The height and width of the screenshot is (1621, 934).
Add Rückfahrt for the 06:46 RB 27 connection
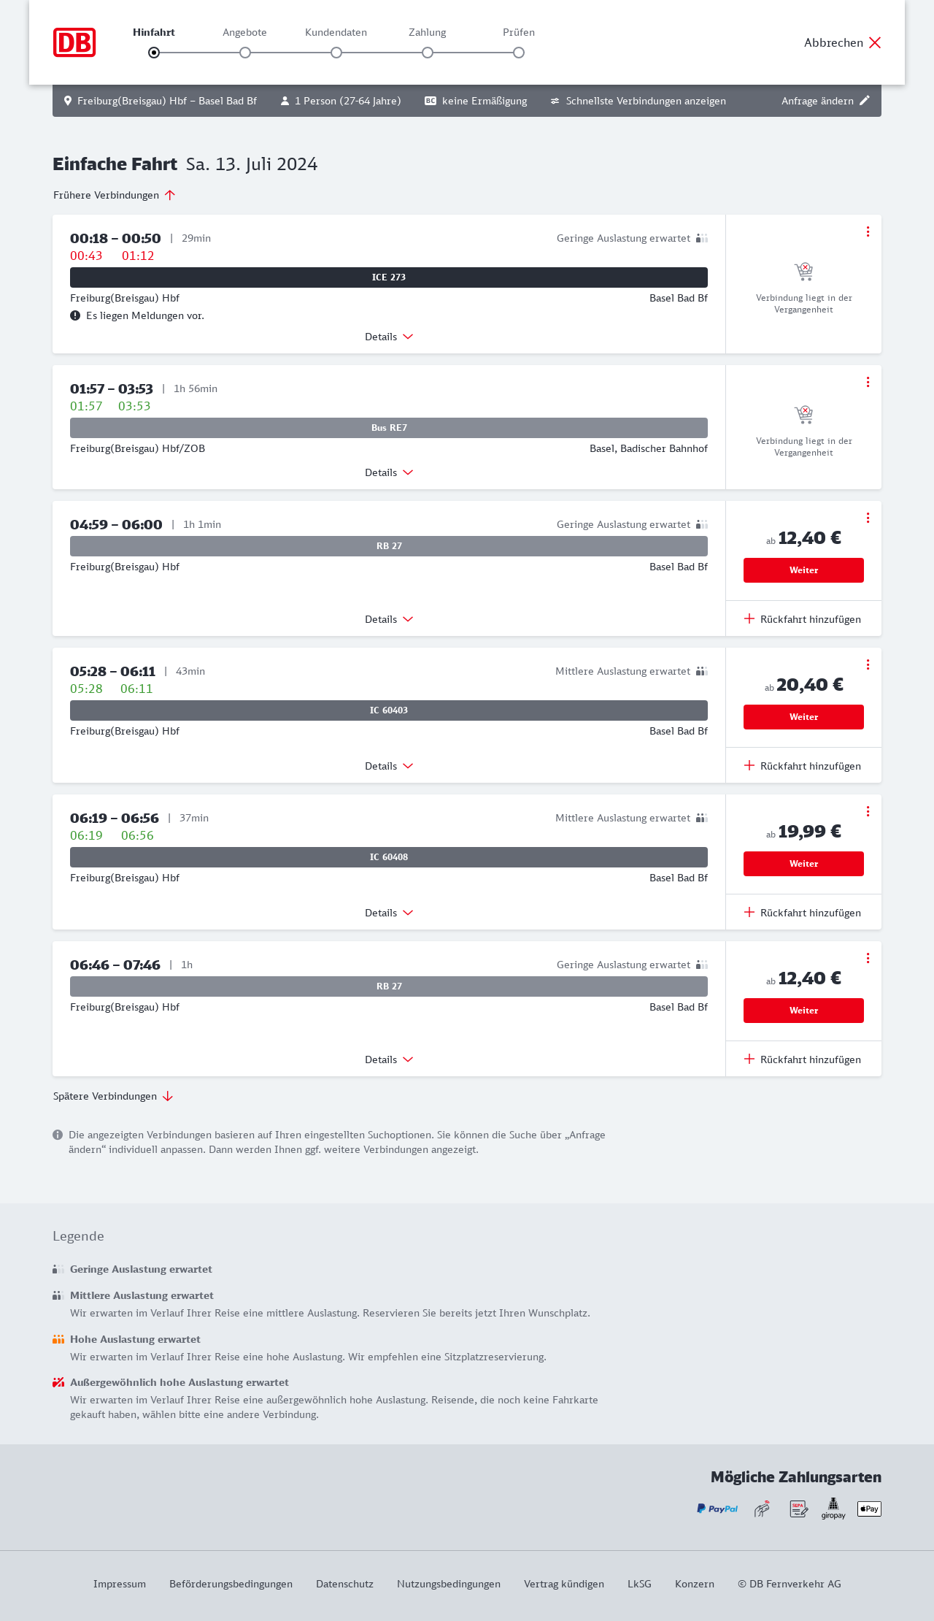pos(803,1059)
